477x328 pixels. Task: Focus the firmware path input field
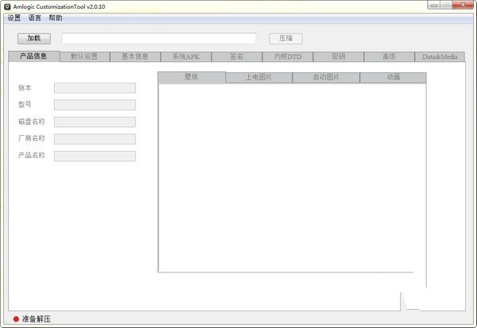159,38
